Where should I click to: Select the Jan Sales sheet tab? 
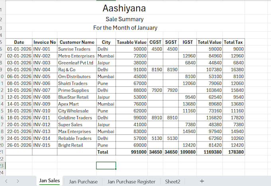coord(49,181)
